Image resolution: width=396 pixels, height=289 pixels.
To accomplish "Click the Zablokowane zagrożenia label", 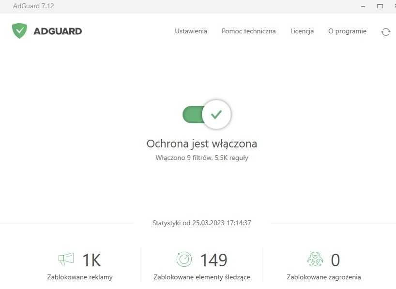I will (323, 277).
